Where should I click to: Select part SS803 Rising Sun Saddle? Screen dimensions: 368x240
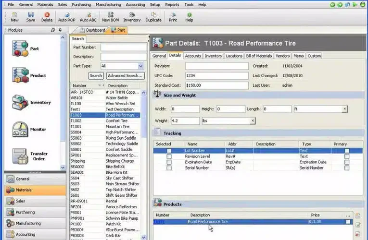(x=105, y=138)
